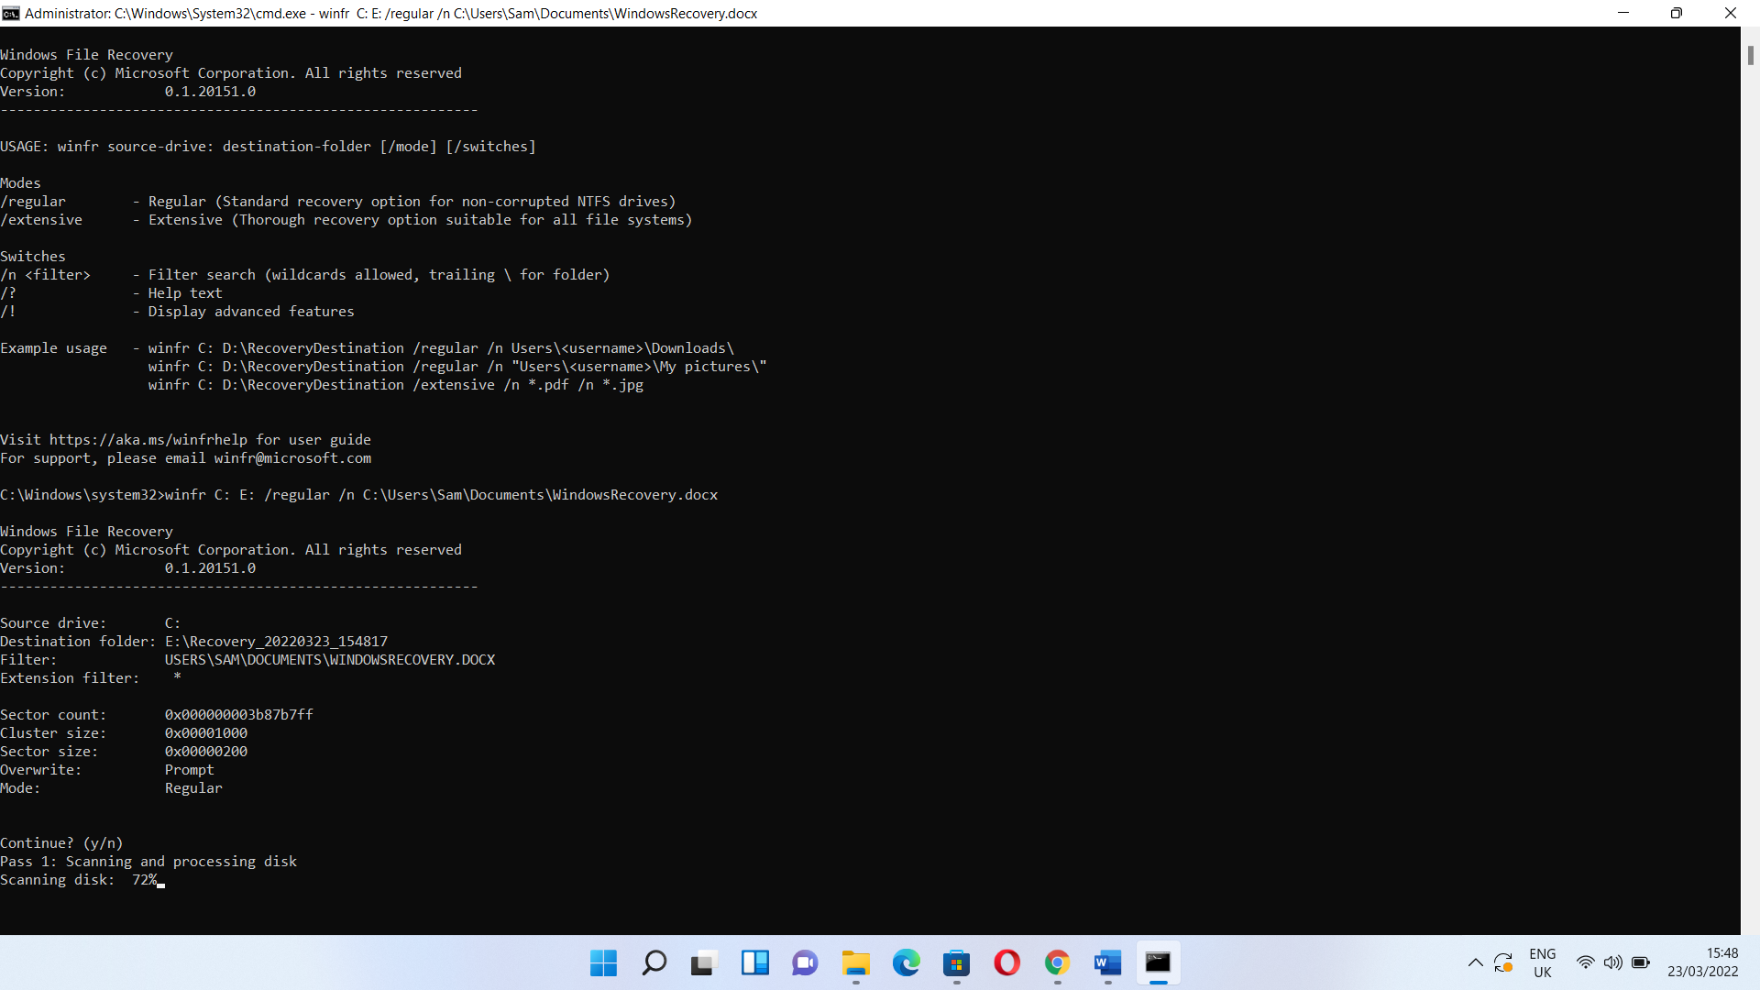Open clock showing 15:48 23/03/2022

pos(1702,962)
